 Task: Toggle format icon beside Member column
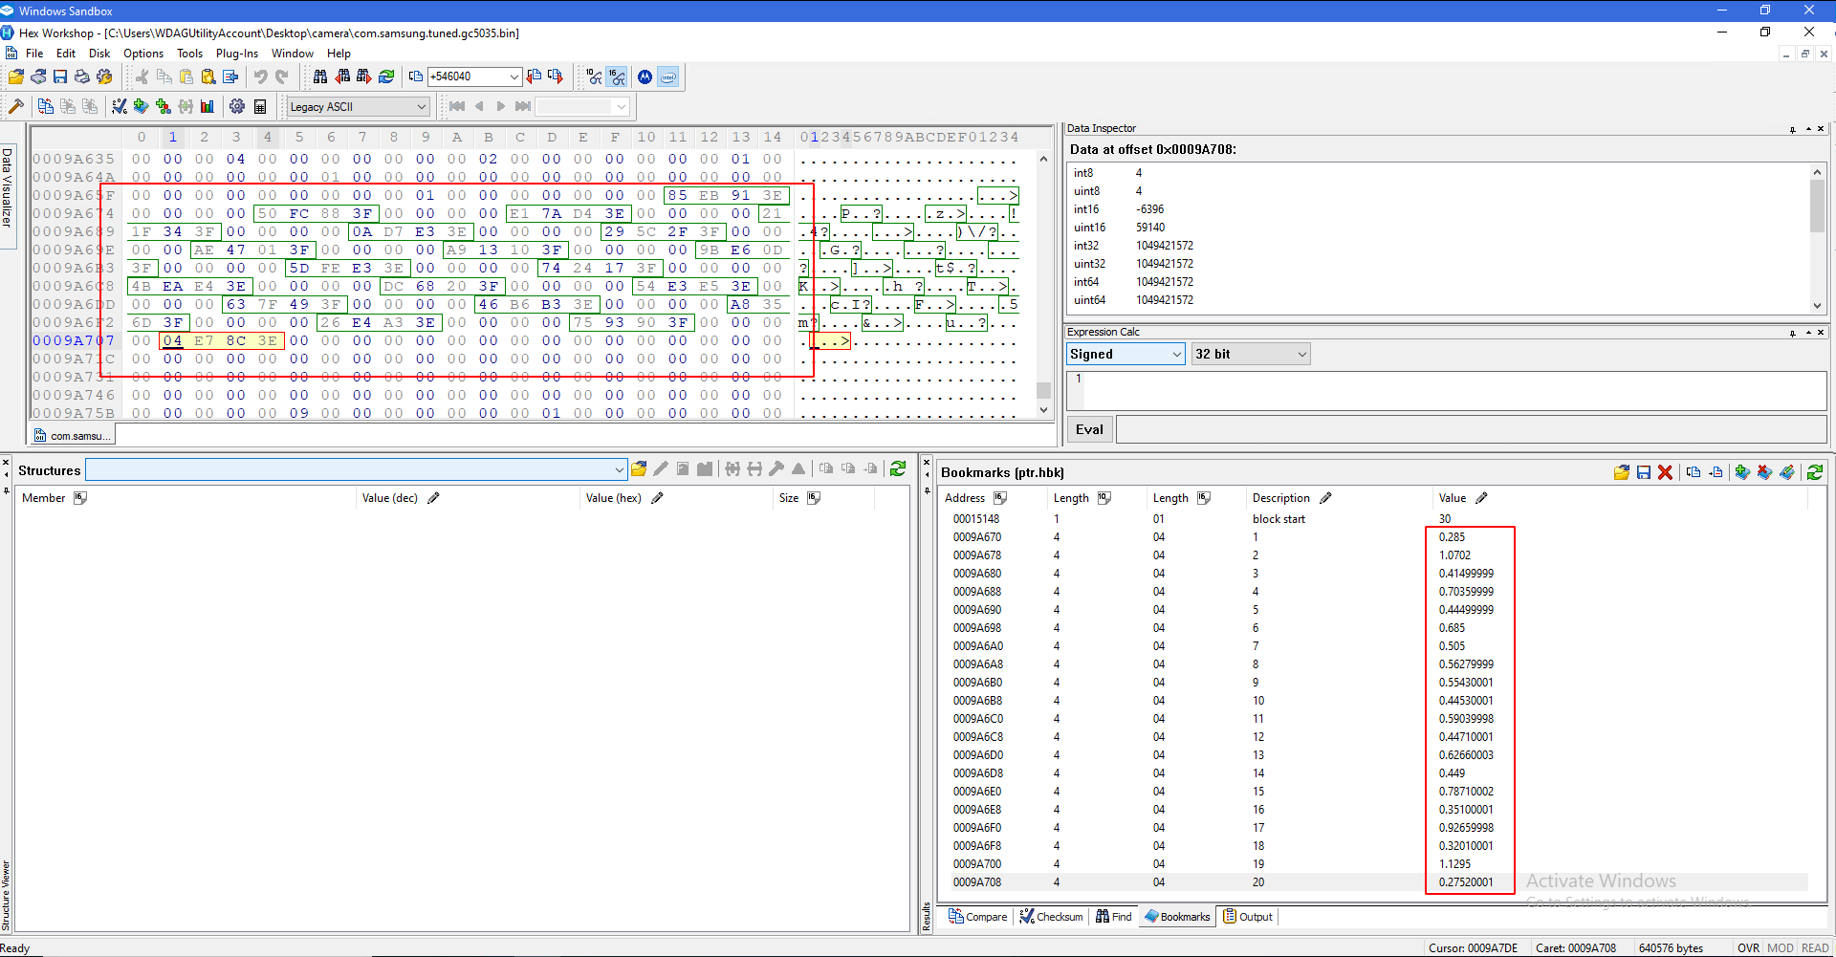[x=80, y=498]
